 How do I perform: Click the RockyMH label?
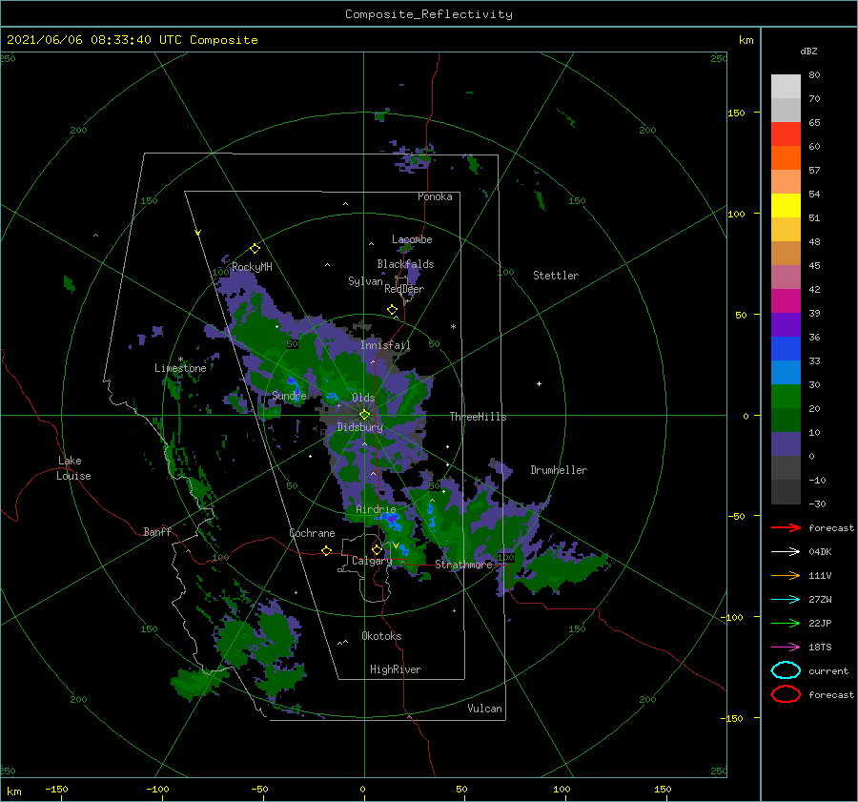click(252, 267)
